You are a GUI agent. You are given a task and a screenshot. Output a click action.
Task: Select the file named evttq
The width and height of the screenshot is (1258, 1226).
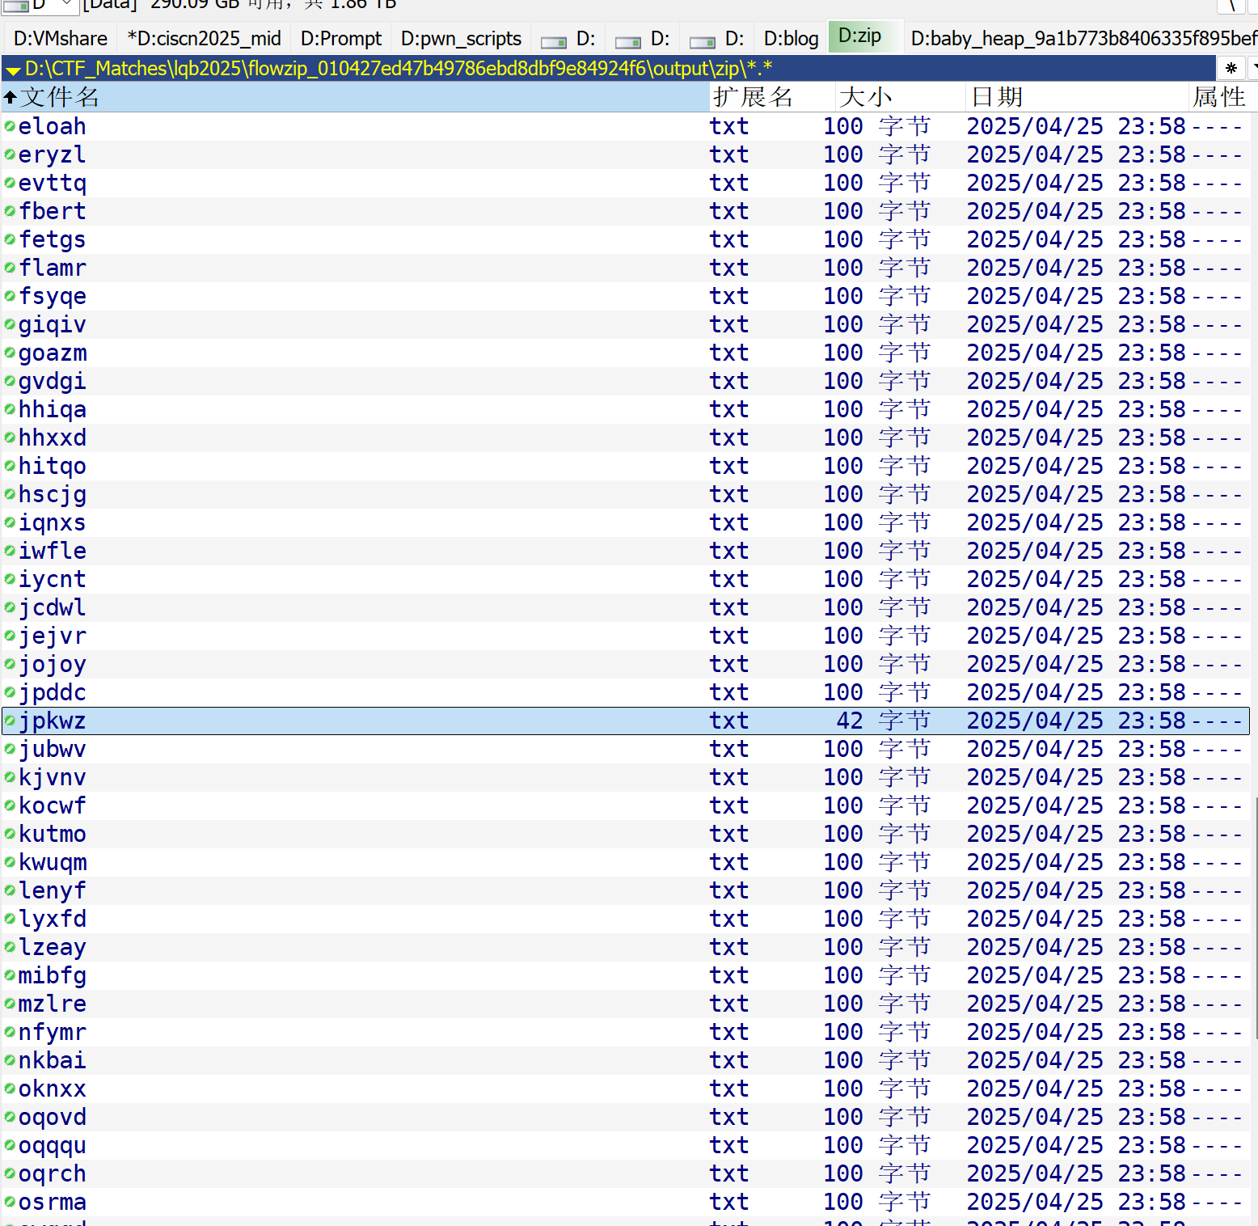52,183
